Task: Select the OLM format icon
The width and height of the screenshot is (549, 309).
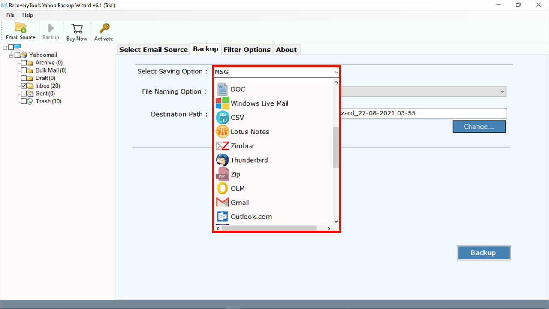Action: point(222,188)
